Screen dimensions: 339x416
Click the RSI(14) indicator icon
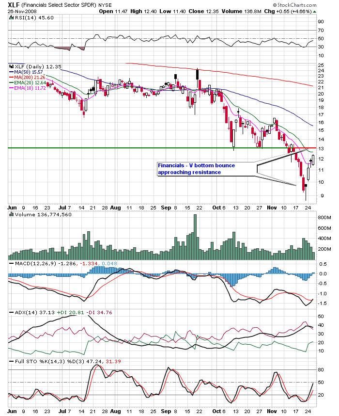click(12, 18)
